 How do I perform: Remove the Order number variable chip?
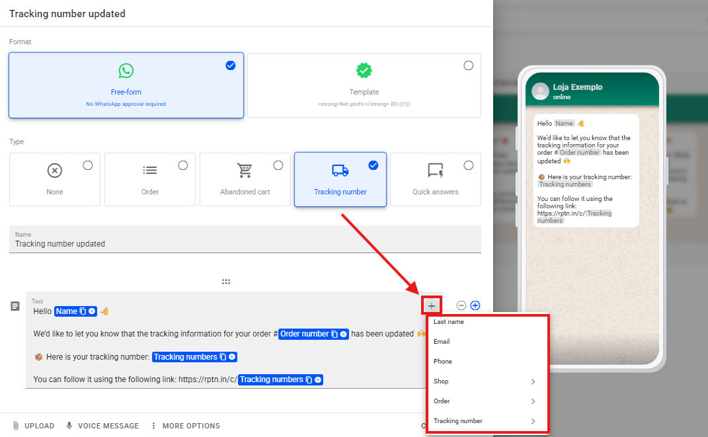click(343, 335)
